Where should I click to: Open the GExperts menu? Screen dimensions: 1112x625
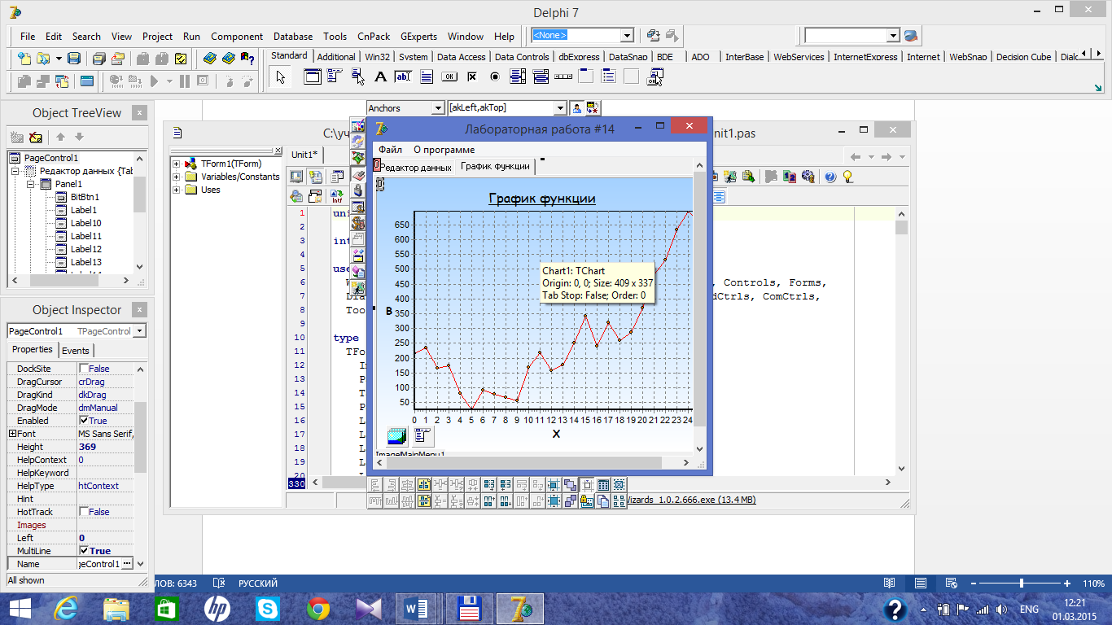coord(418,37)
